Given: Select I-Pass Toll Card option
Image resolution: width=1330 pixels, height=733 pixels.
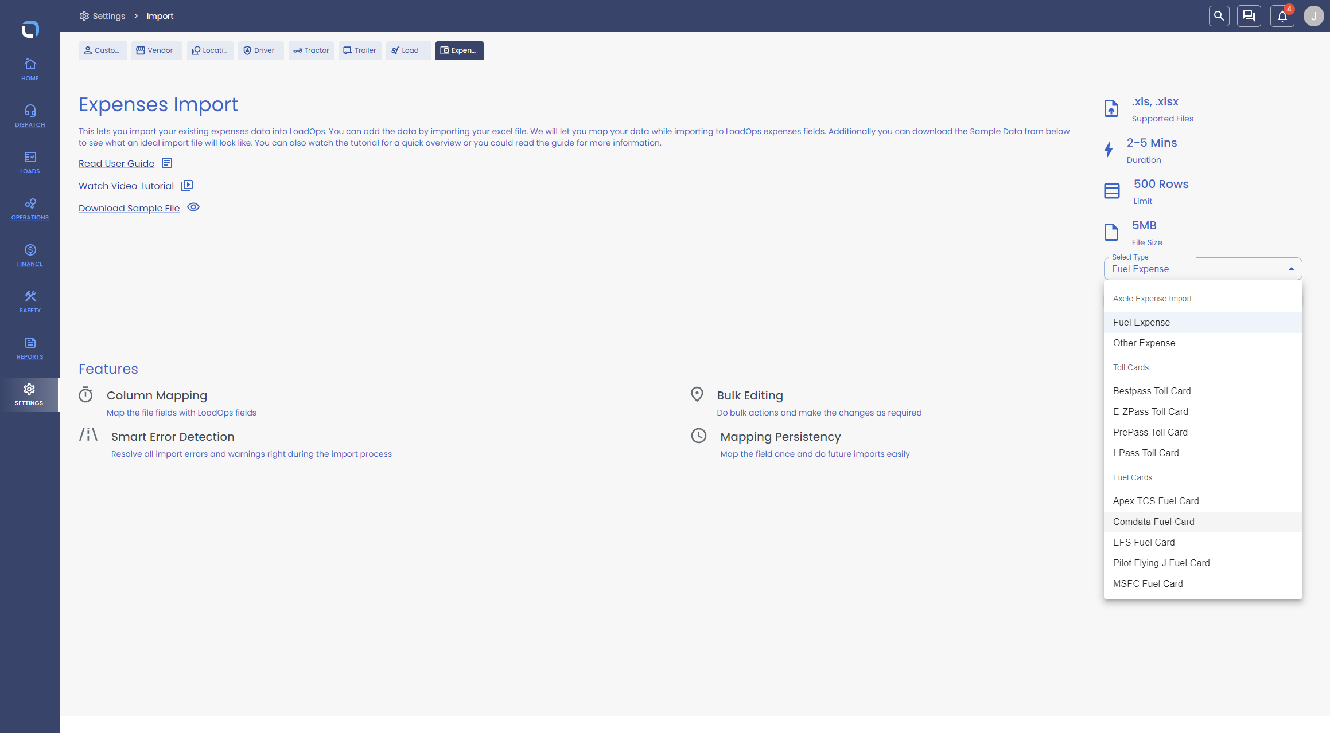Looking at the screenshot, I should point(1203,453).
